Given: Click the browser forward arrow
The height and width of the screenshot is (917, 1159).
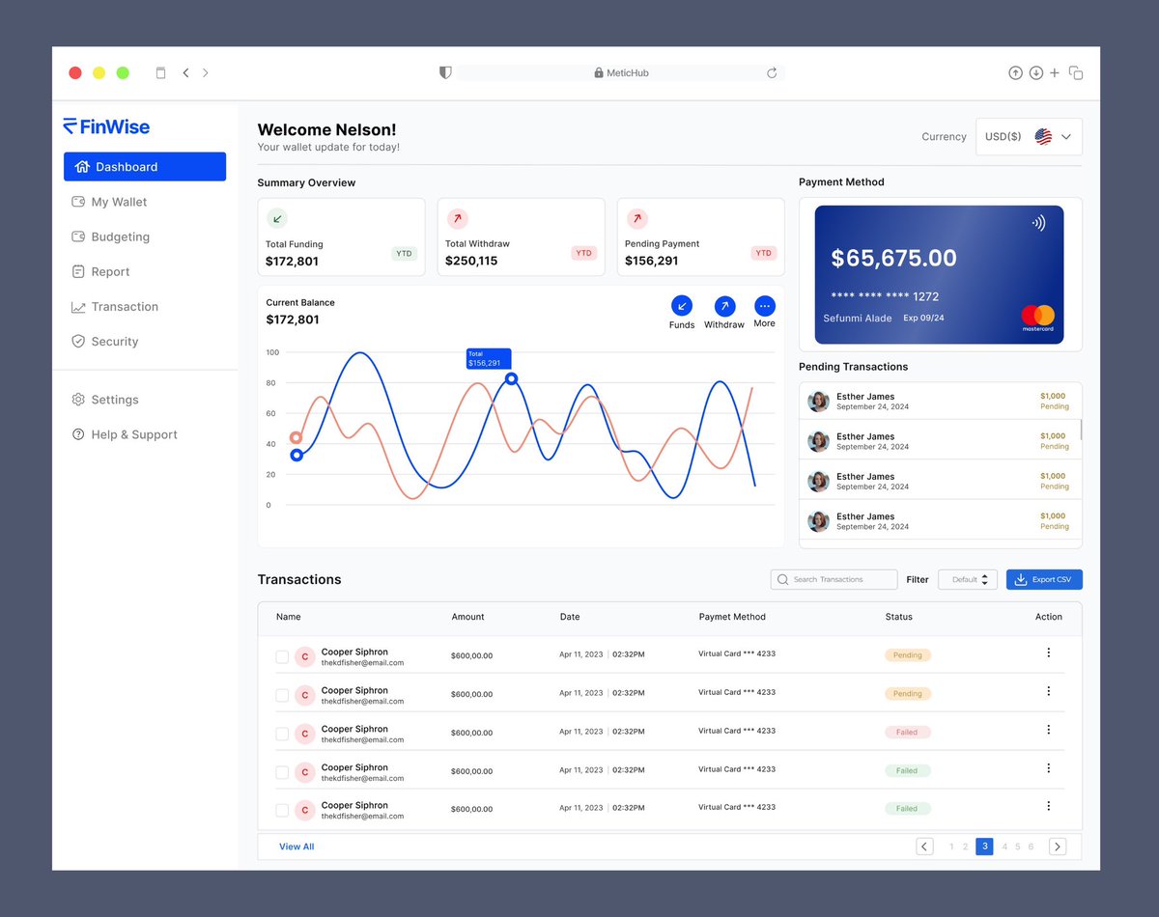Looking at the screenshot, I should click(206, 72).
